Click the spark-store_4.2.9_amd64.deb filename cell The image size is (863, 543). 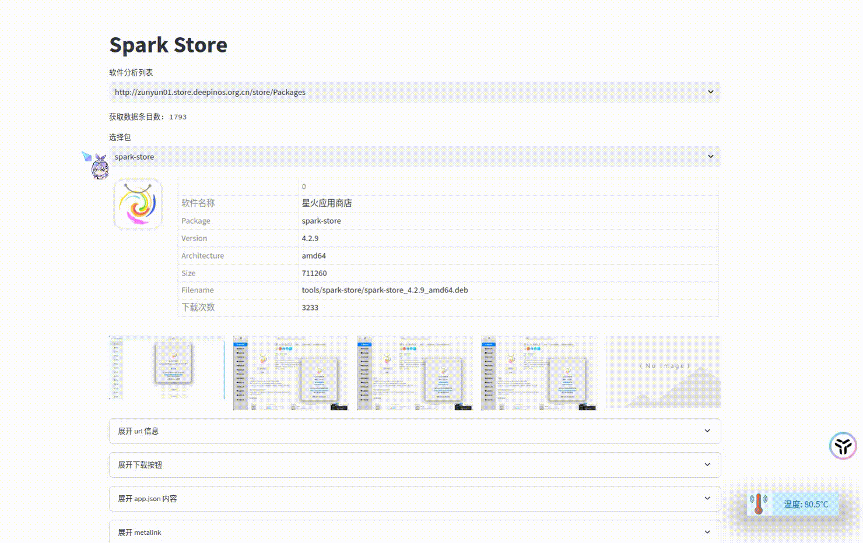tap(508, 290)
